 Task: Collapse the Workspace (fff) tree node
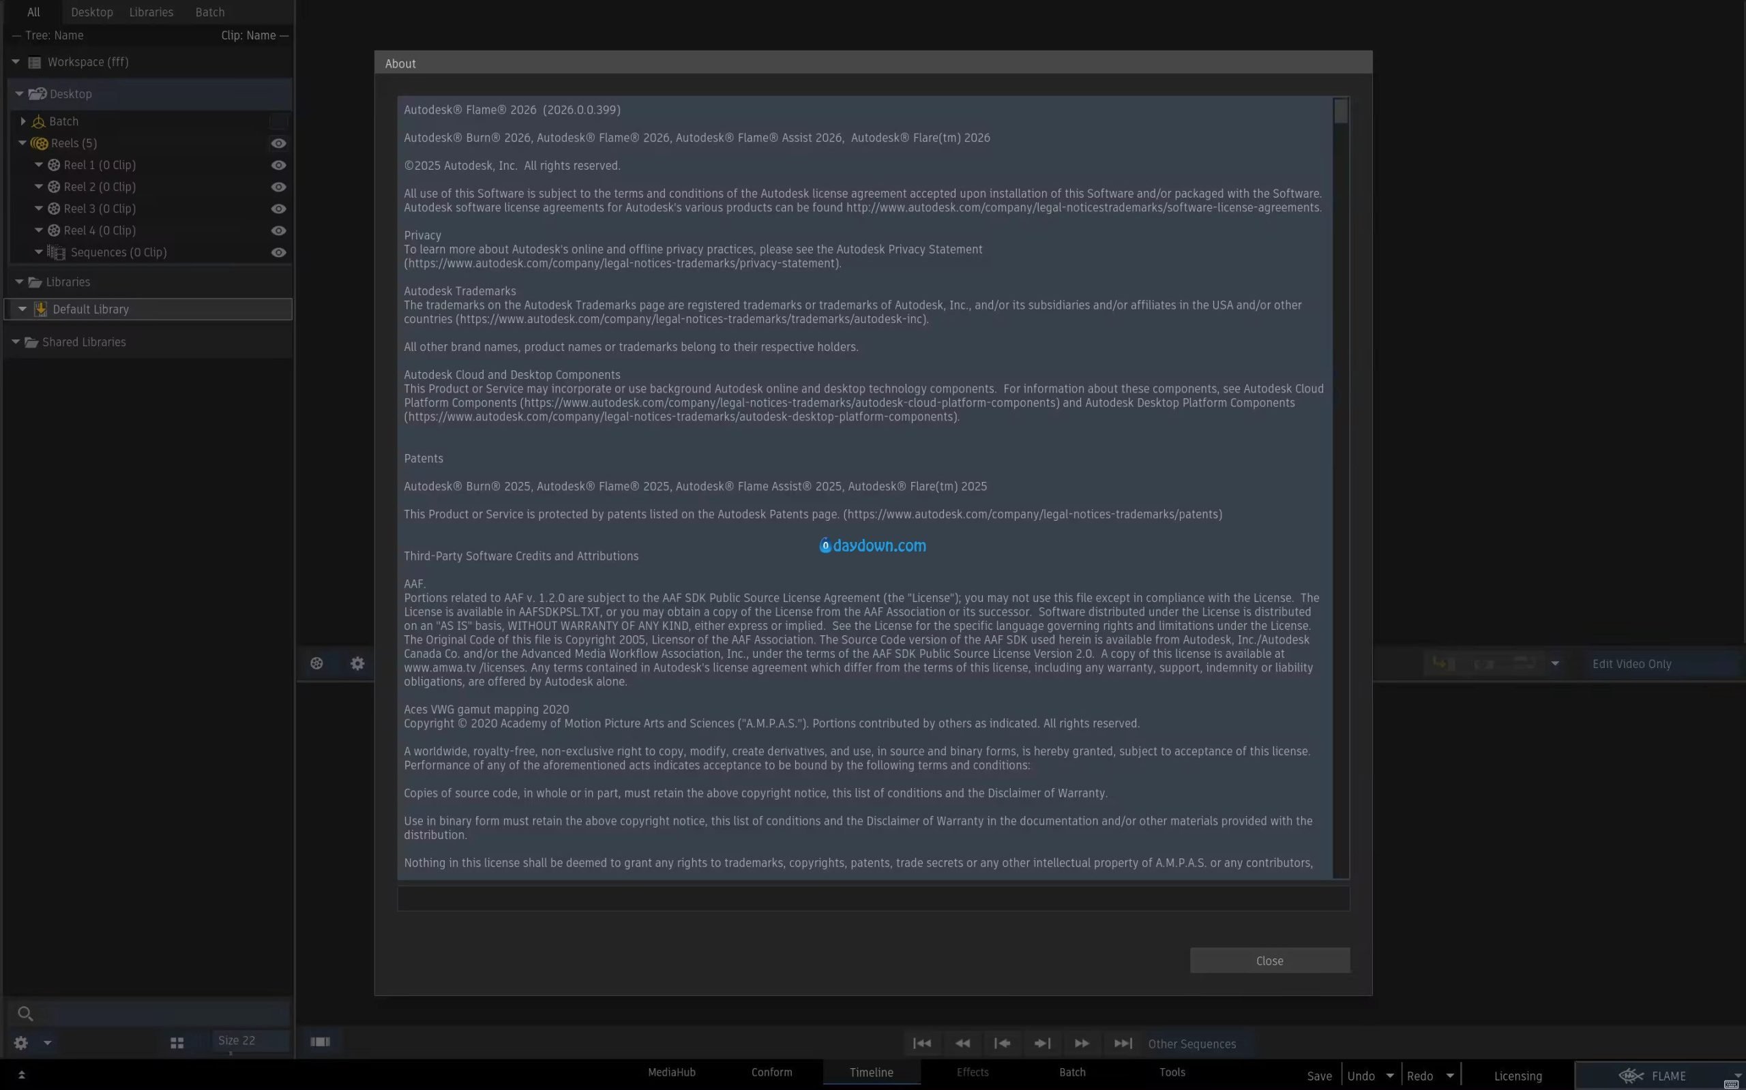pos(15,62)
